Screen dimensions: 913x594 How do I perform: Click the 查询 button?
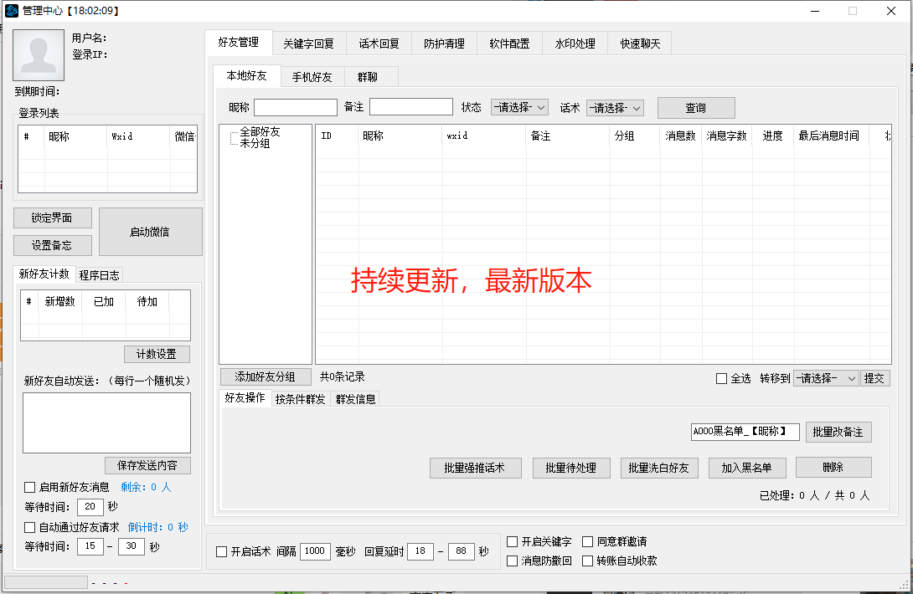point(696,108)
